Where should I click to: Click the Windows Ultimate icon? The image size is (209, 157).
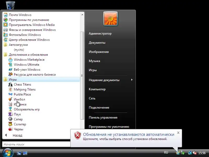(x=10, y=64)
